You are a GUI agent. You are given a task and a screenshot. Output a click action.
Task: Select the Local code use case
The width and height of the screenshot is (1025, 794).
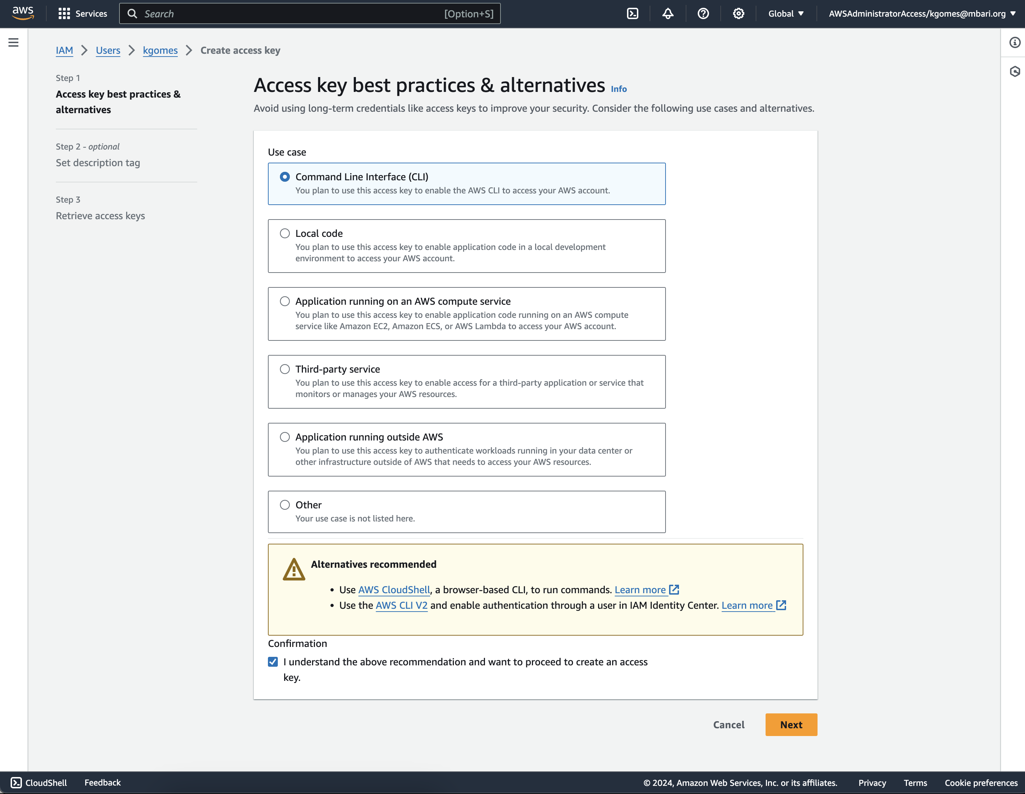tap(285, 233)
